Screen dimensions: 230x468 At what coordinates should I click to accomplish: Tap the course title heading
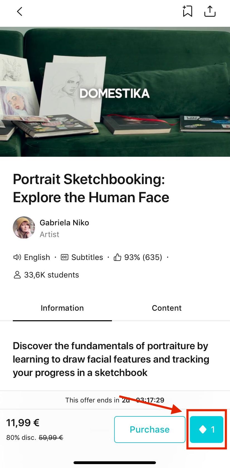click(x=91, y=188)
